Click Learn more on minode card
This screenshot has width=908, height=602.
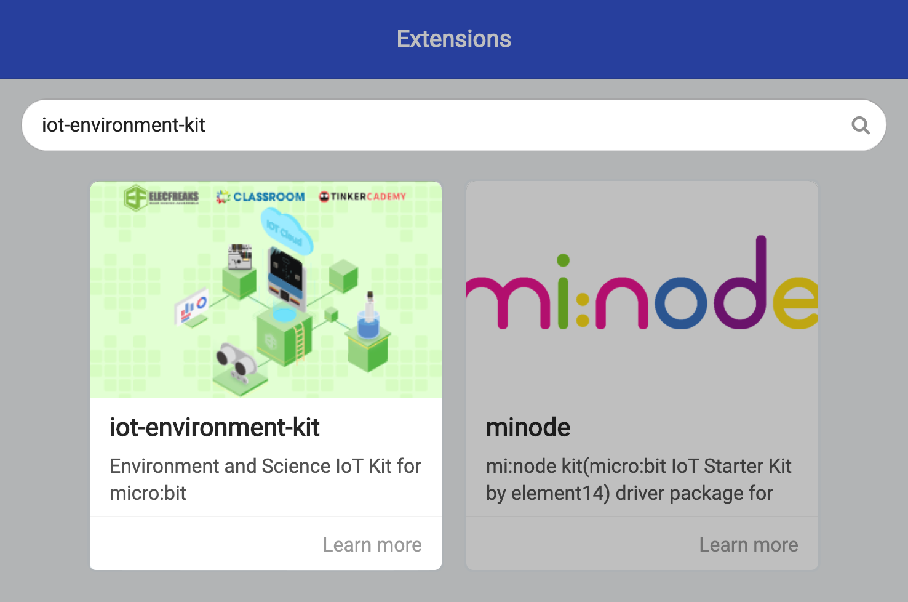[x=749, y=545]
